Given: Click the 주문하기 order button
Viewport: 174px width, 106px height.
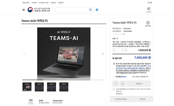Looking at the screenshot, I should pos(139,84).
